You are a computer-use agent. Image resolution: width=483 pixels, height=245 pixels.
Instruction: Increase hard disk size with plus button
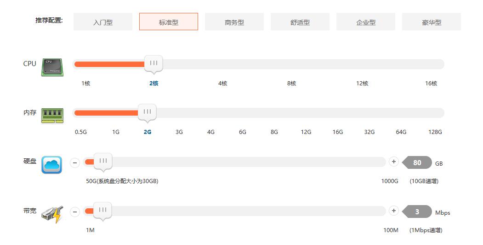click(393, 161)
